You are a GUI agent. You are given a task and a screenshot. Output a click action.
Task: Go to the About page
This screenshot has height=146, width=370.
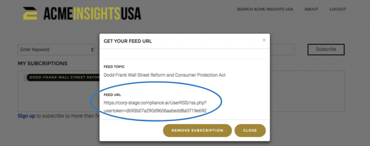tap(311, 9)
